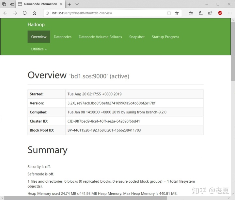Minimize the browser window
This screenshot has width=235, height=200.
click(x=207, y=4)
